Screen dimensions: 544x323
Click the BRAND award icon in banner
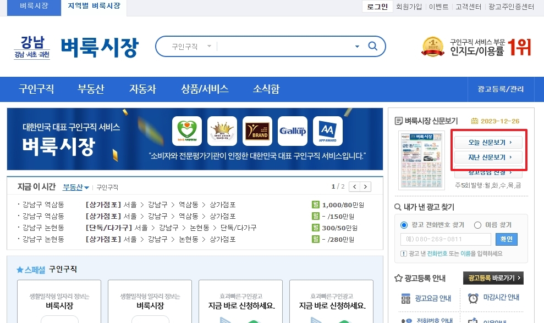click(x=257, y=131)
